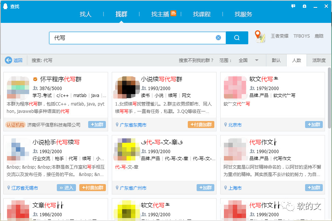Click the 枪手 tag in 小说枪手代写续写
Screen dimensions: 332x221
59,159
